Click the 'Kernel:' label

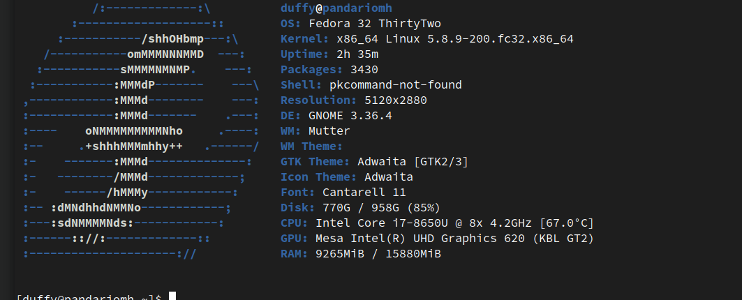(x=305, y=39)
